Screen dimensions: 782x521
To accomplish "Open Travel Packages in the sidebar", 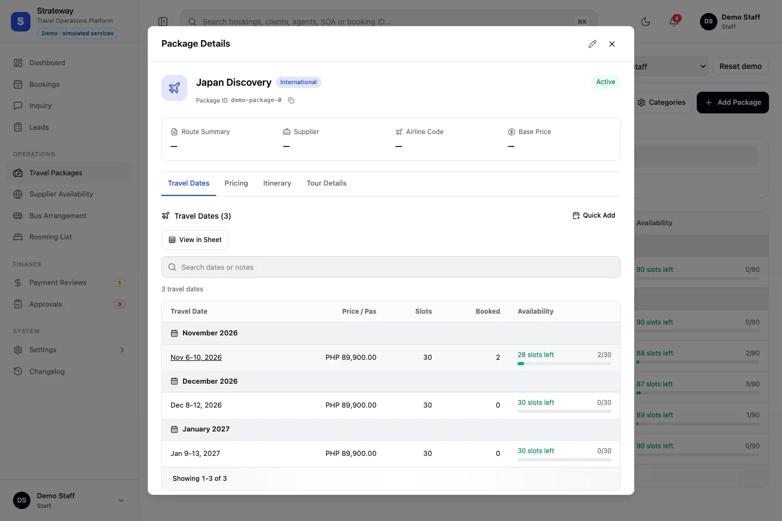I will tap(70, 173).
